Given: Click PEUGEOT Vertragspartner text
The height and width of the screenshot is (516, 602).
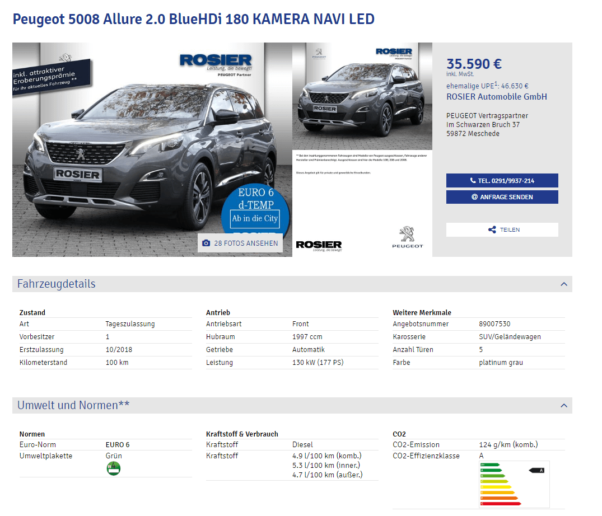Looking at the screenshot, I should coord(487,115).
